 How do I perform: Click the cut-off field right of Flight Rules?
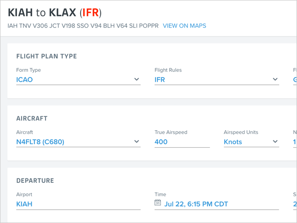point(295,79)
